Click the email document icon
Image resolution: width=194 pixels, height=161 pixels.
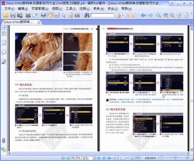click(35, 15)
